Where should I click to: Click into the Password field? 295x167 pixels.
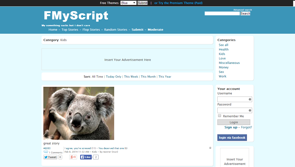tap(235, 110)
